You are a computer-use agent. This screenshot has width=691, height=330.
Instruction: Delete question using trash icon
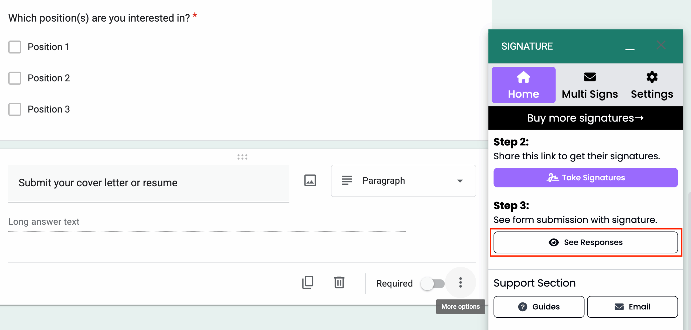pyautogui.click(x=339, y=283)
